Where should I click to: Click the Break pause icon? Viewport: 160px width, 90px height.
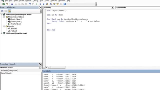[40, 4]
